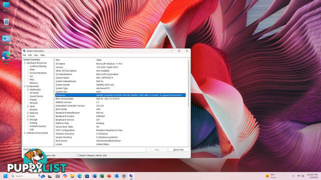This screenshot has width=321, height=180.
Task: Expand the Software Environment tree node
Action: pos(25,133)
